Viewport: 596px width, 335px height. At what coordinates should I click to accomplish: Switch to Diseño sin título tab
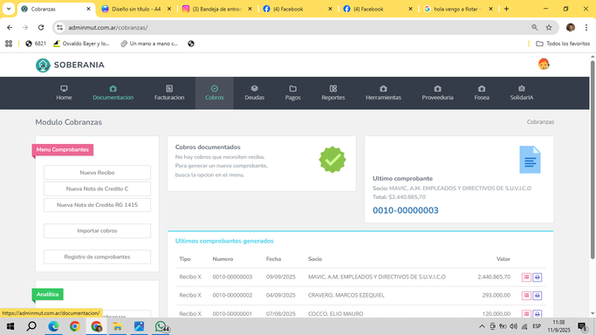[x=136, y=9]
